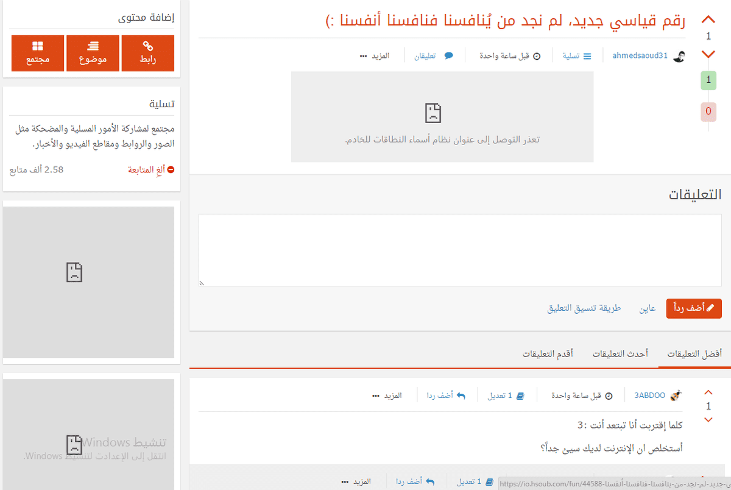Create a new مجتمع community

38,53
